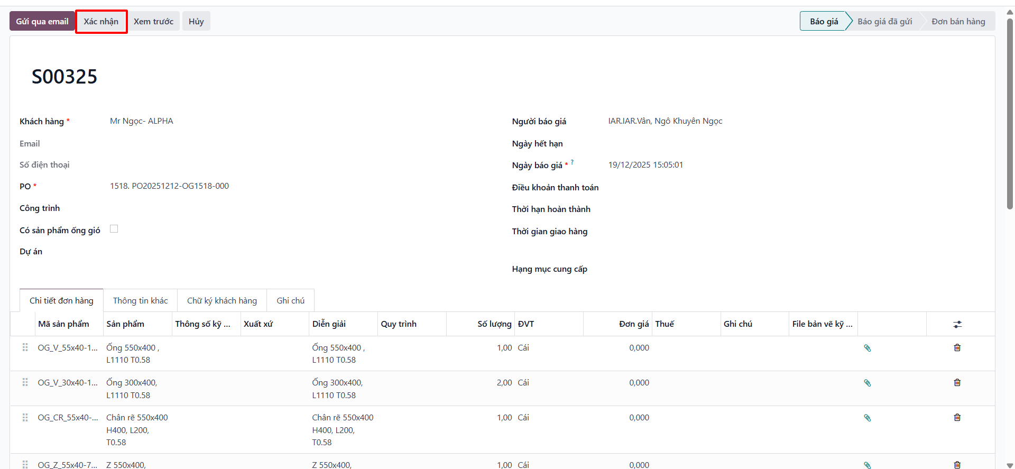Select the Đơn bán hàng status stage
This screenshot has height=469, width=1015.
pos(958,21)
